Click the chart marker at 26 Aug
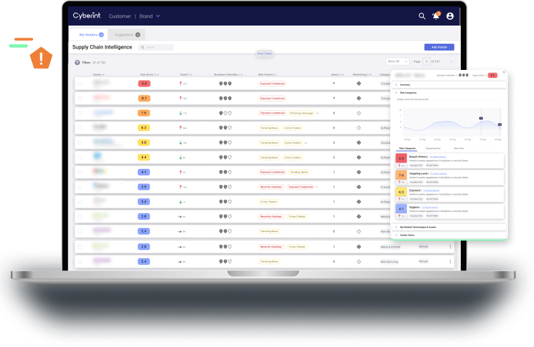The image size is (534, 347). coord(500,124)
